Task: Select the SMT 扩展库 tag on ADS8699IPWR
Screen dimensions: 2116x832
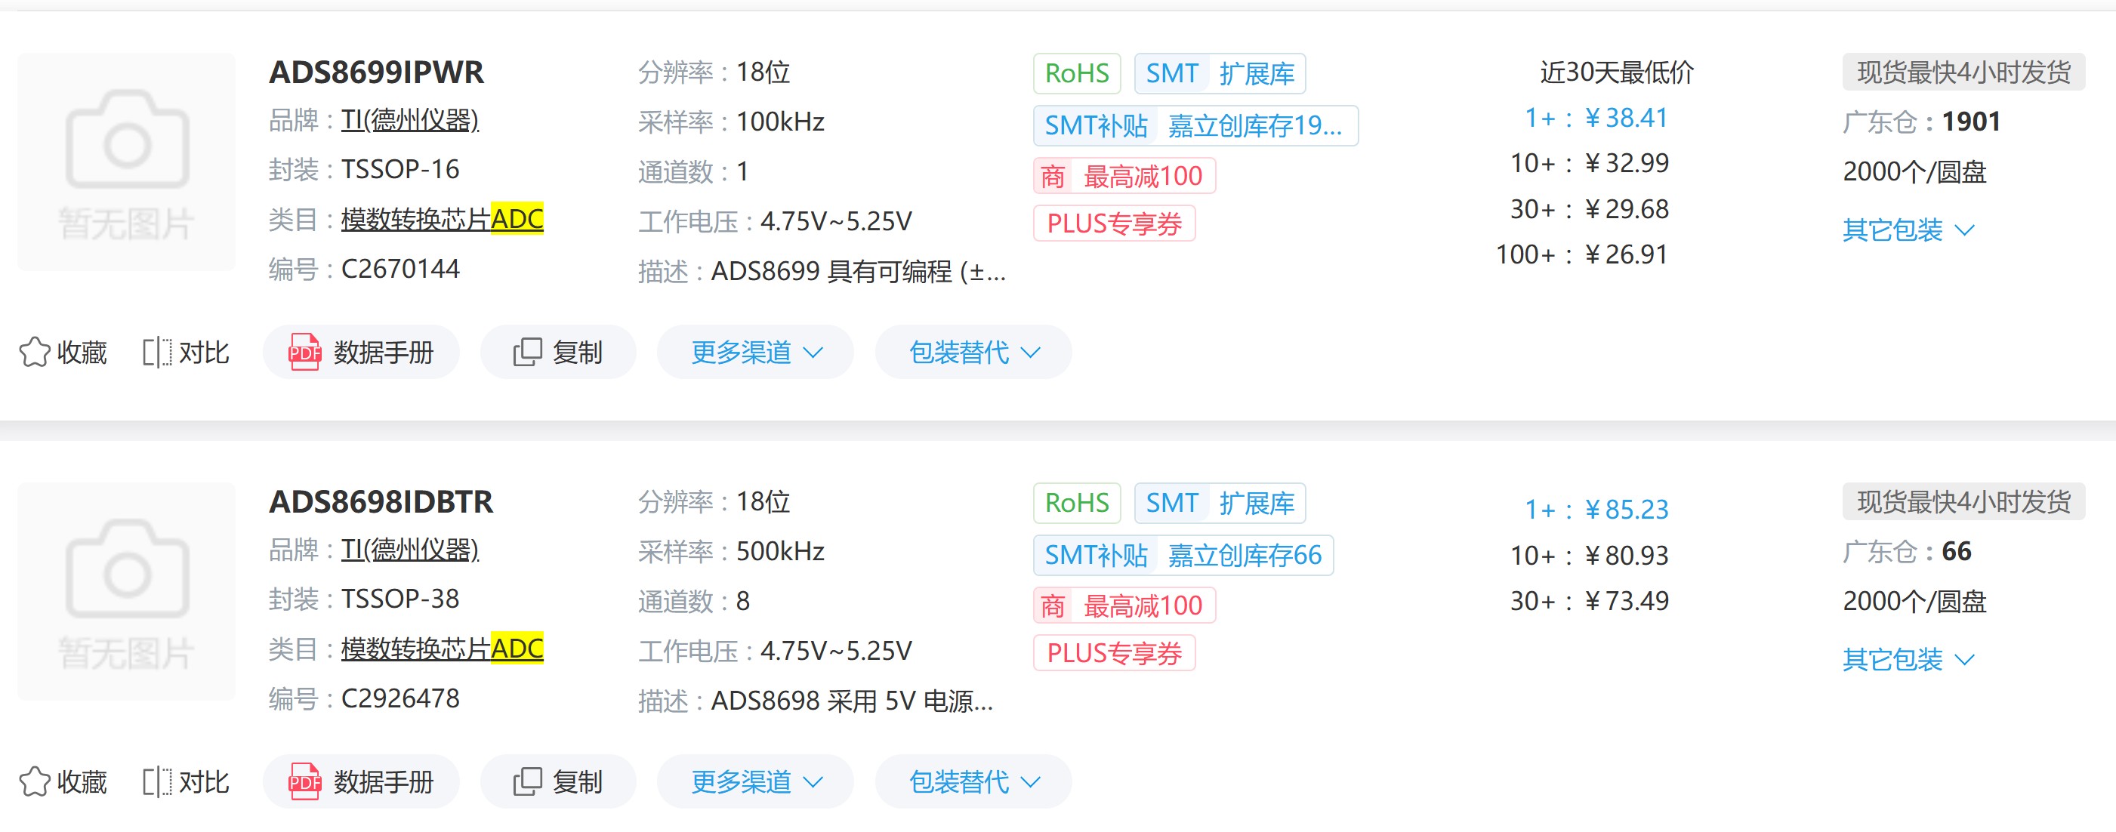Action: (1219, 72)
